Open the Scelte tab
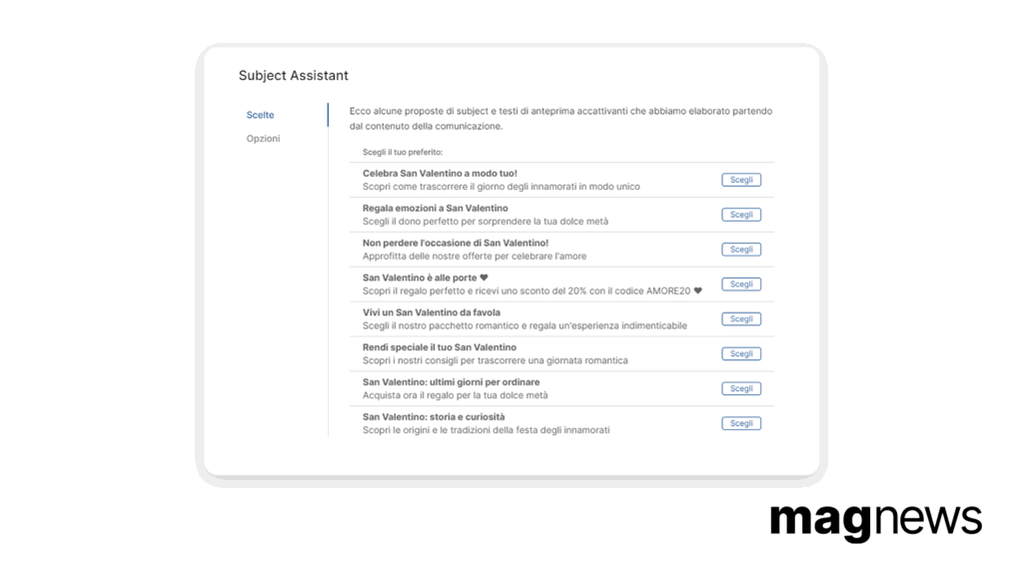This screenshot has width=1023, height=575. pyautogui.click(x=261, y=115)
